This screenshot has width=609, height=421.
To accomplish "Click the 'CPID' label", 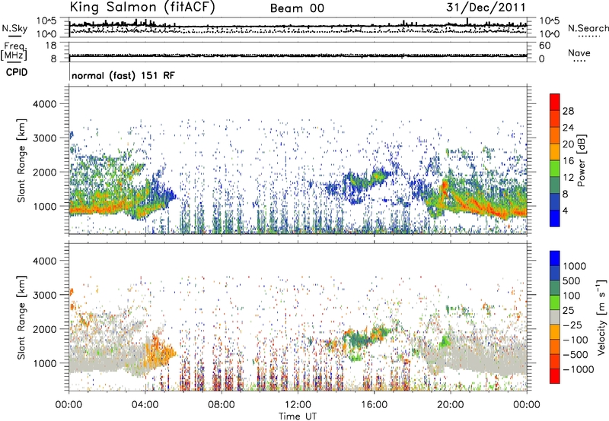I will 17,72.
